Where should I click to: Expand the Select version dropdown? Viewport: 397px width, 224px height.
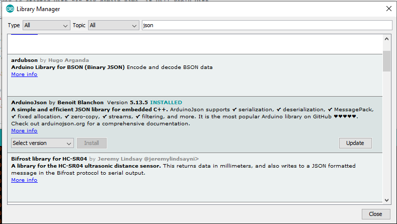pyautogui.click(x=42, y=143)
